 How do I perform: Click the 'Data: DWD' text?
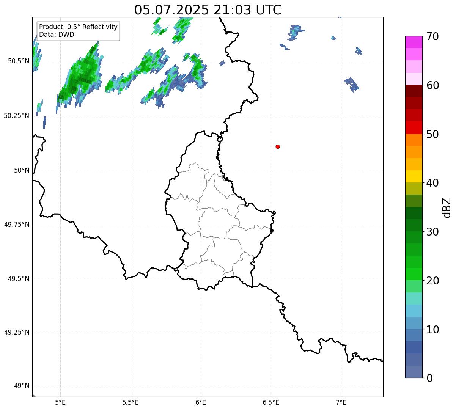pos(57,35)
